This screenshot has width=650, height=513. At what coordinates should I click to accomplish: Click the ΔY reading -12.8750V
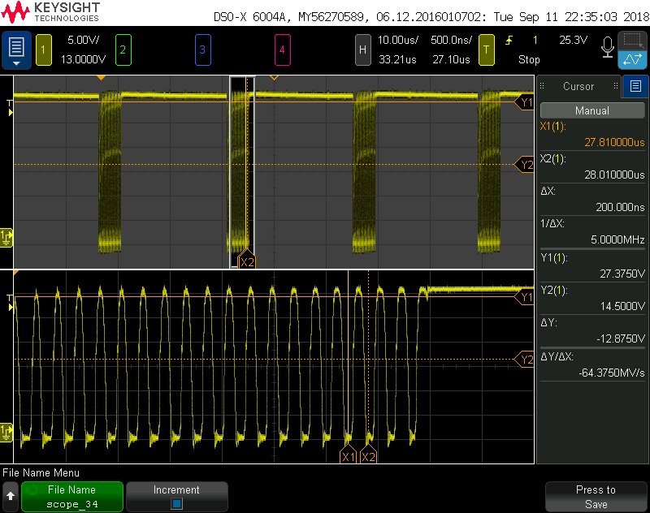tap(621, 338)
